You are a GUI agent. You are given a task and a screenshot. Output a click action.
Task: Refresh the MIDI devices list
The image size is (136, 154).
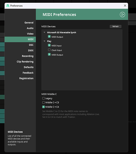point(116,26)
